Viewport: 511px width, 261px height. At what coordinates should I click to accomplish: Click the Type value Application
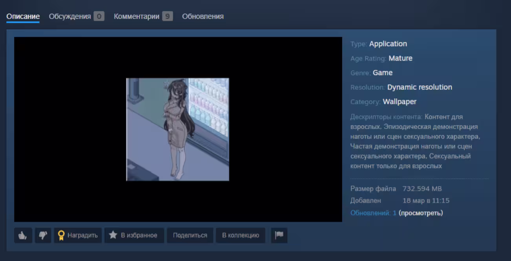tap(388, 44)
